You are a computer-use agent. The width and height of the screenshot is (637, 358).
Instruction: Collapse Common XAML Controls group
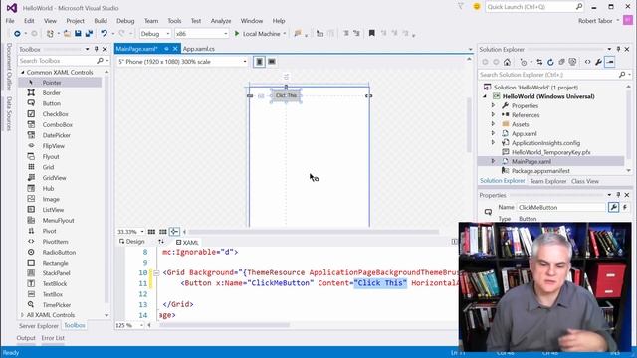[x=23, y=72]
